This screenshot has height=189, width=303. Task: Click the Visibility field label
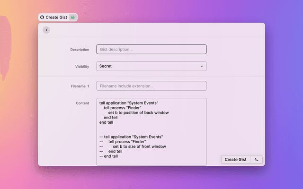pos(82,67)
